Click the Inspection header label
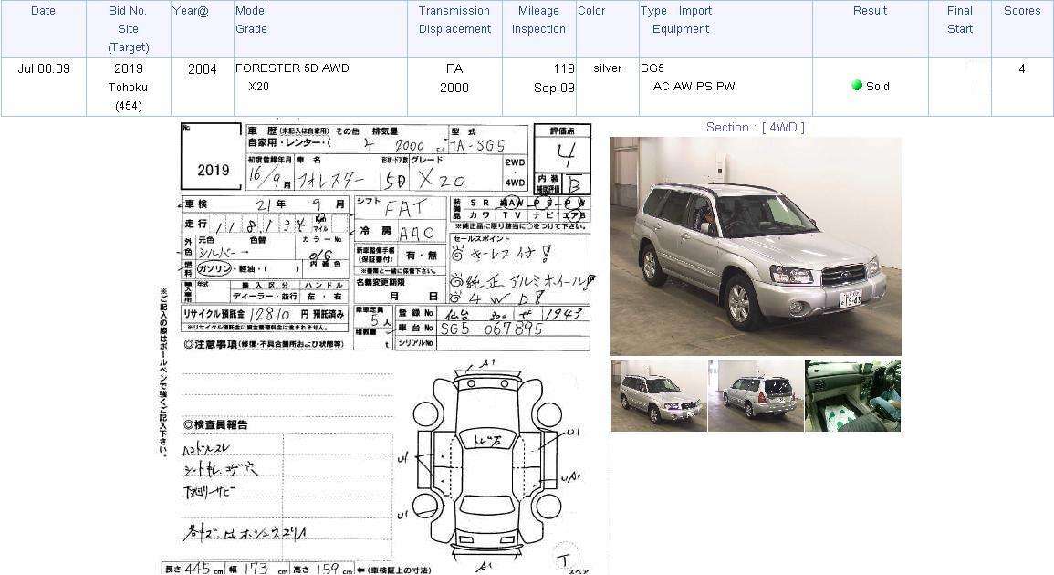 [x=538, y=29]
